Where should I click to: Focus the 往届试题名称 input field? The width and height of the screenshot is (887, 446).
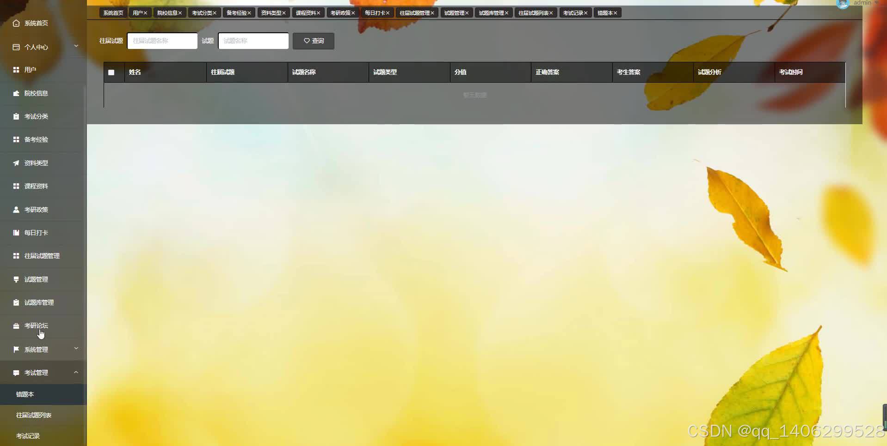click(x=162, y=41)
